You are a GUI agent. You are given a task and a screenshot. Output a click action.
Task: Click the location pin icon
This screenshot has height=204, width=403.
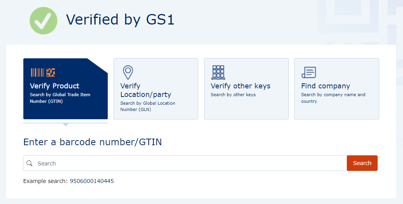tap(128, 72)
